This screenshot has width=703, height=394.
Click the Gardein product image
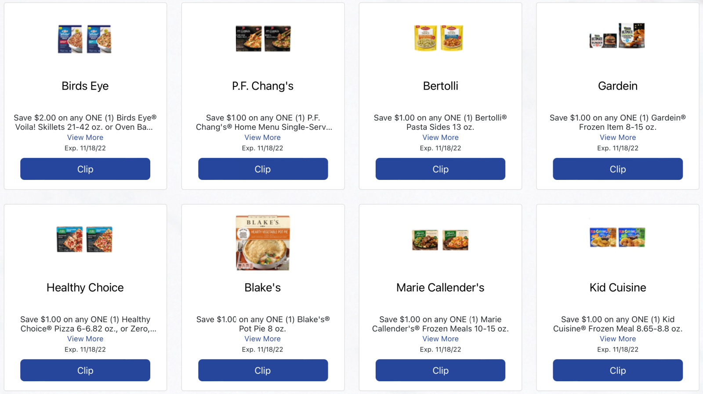(617, 36)
